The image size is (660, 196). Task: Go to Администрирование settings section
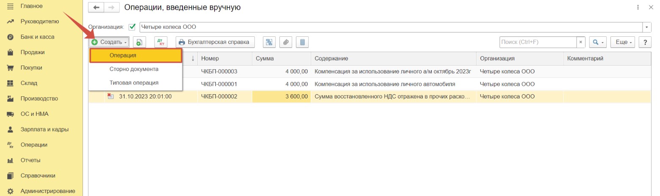(48, 191)
